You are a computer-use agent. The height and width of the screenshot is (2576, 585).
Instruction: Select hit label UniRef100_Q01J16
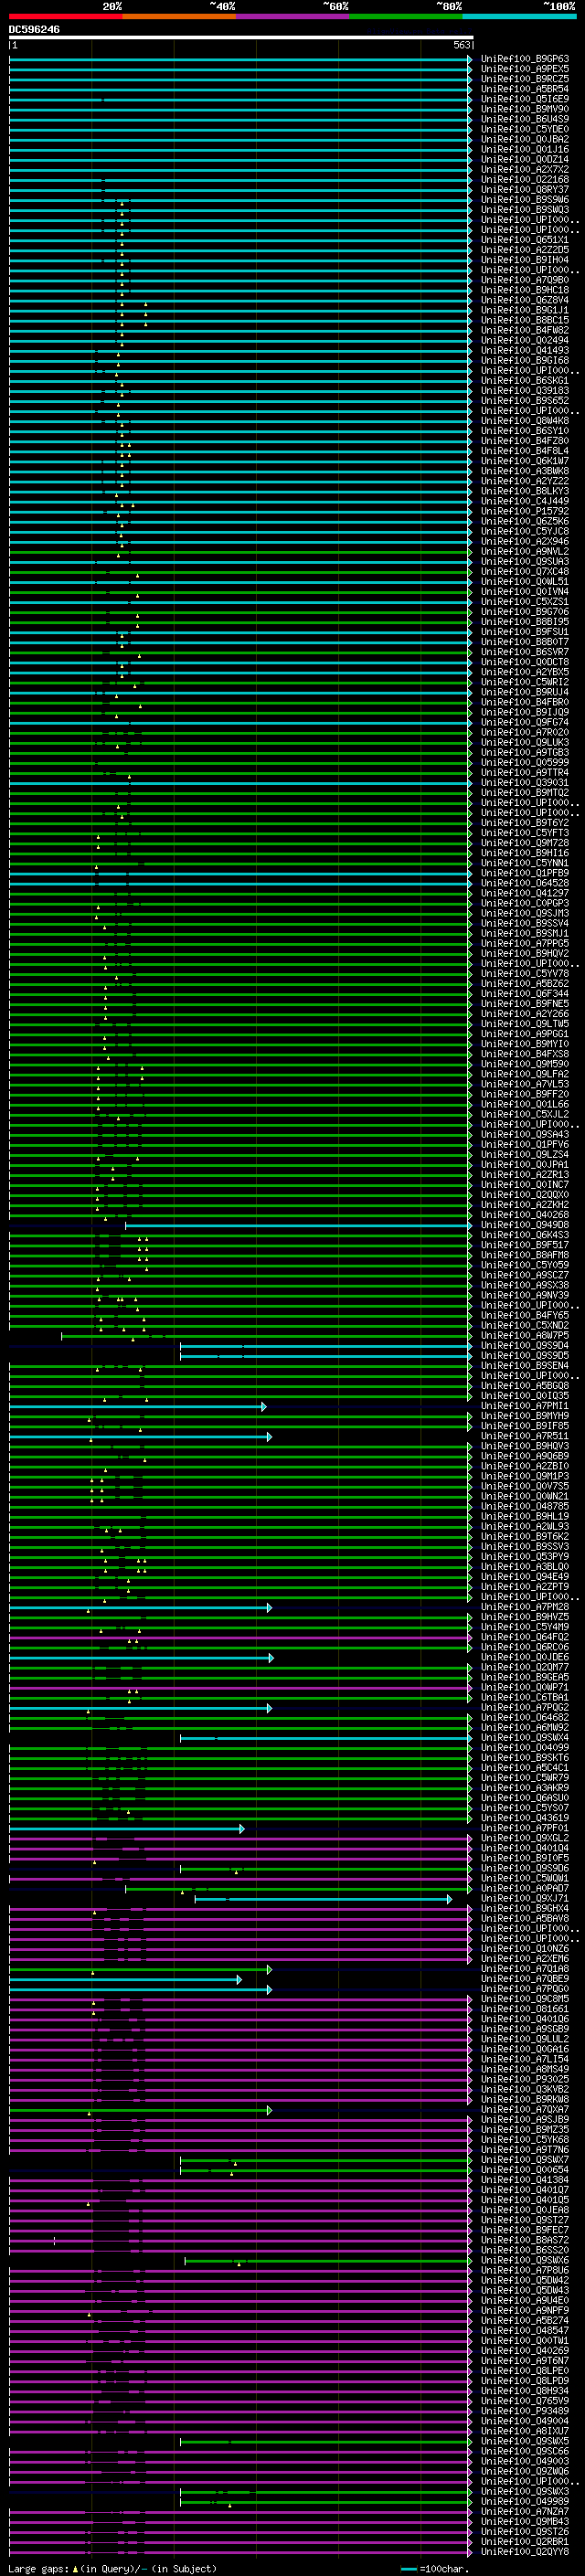pos(525,149)
